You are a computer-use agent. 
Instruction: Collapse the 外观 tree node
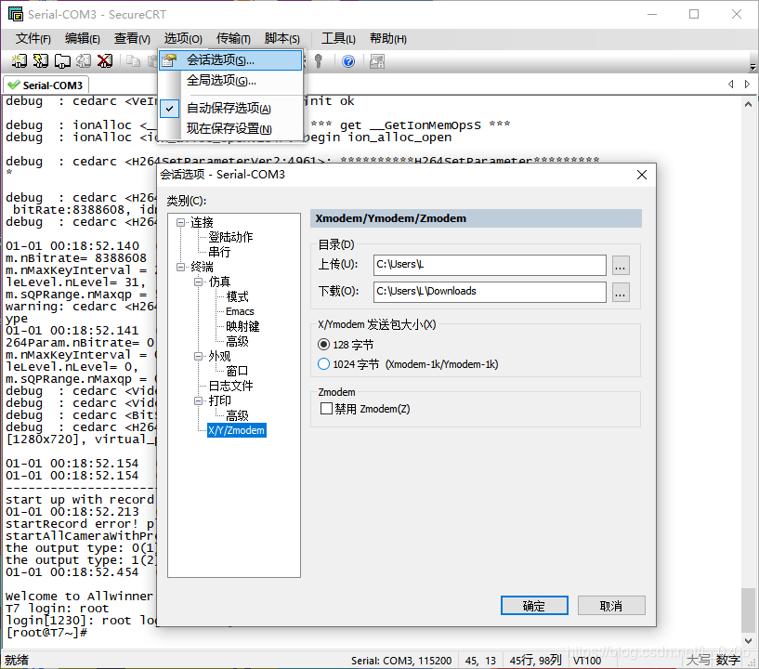(x=199, y=356)
